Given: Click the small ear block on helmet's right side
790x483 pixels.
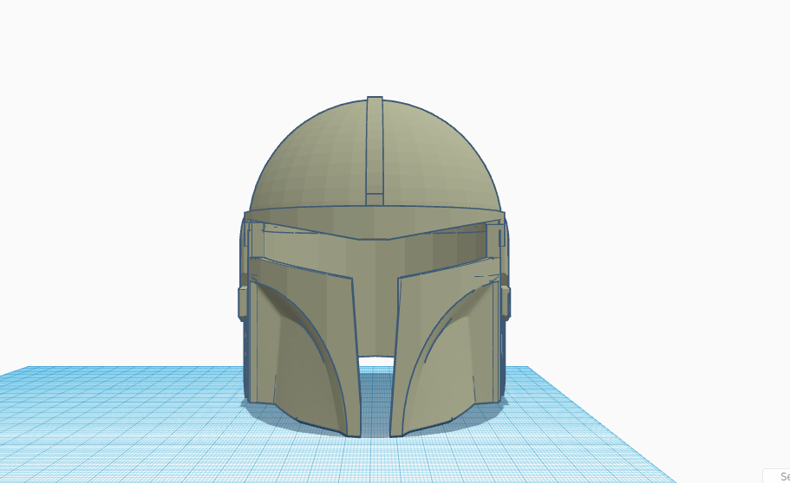Looking at the screenshot, I should pyautogui.click(x=506, y=302).
